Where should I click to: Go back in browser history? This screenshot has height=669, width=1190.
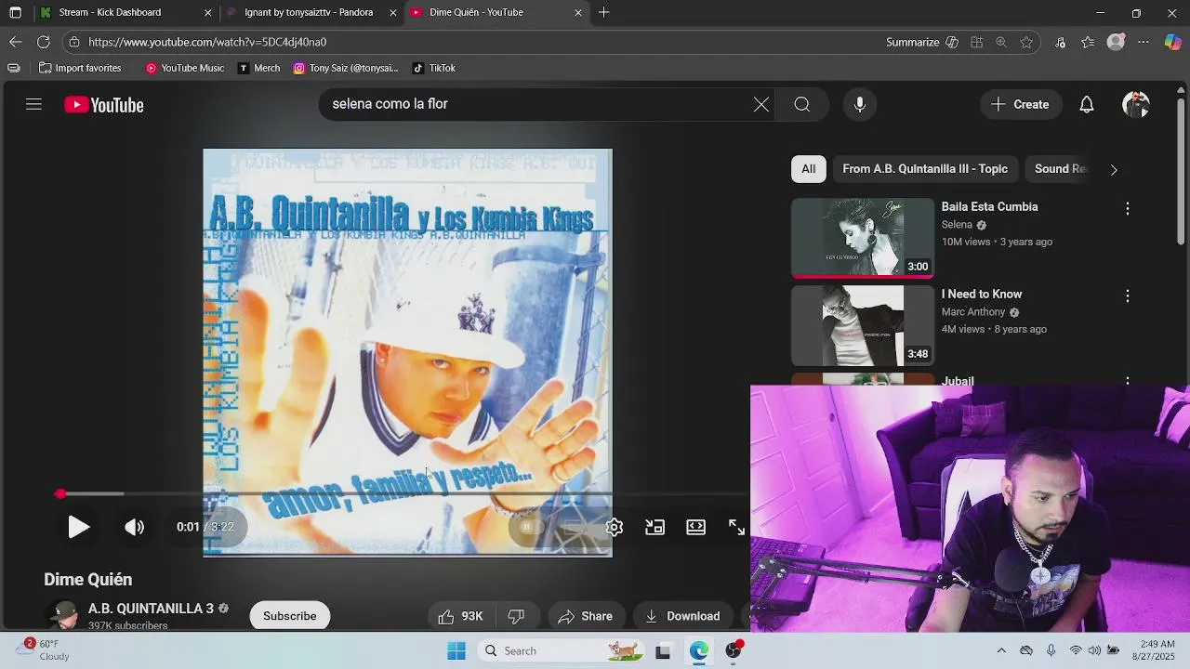pos(15,42)
